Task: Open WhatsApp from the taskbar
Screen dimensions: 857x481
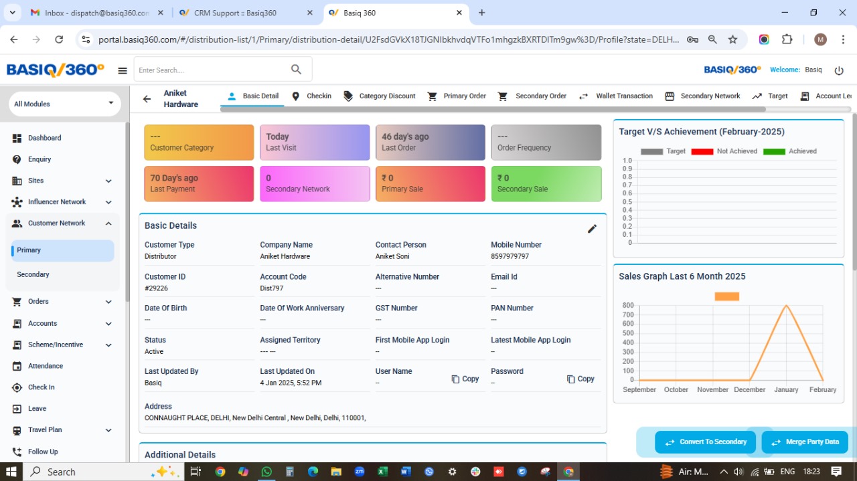Action: 266,472
